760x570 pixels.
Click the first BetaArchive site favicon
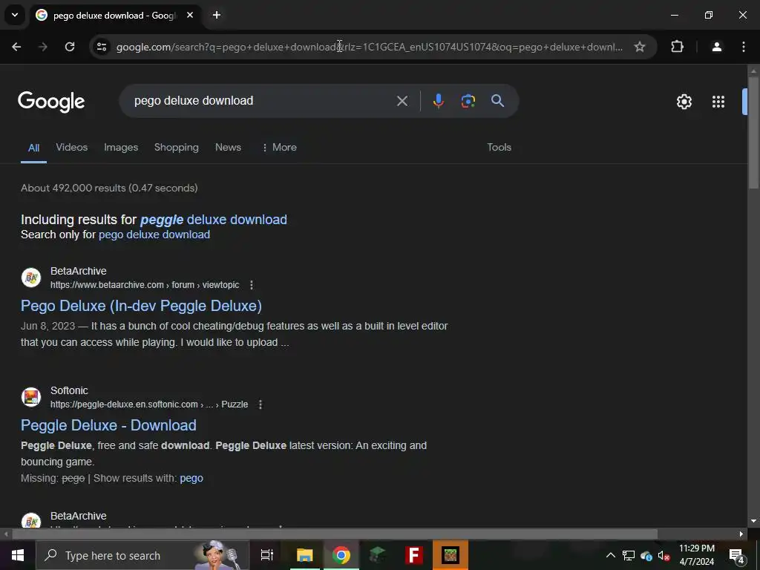(31, 278)
